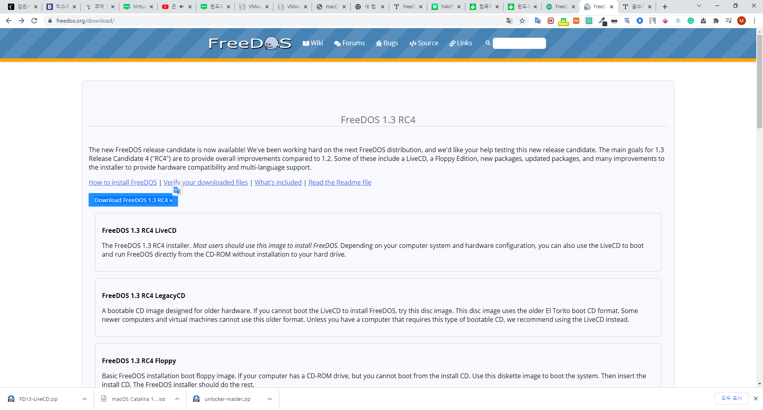Open the tab search dropdown arrow
This screenshot has height=410, width=763.
(x=699, y=6)
